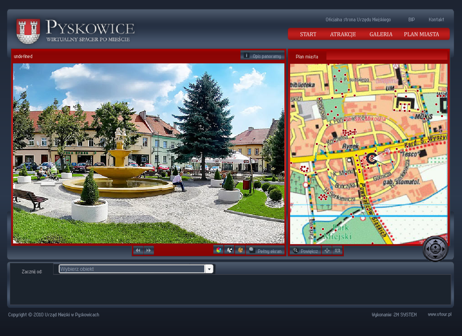Click the Pełny ekran button
The image size is (462, 336).
[265, 250]
